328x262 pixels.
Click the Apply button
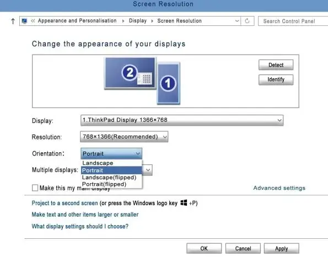pos(281,248)
